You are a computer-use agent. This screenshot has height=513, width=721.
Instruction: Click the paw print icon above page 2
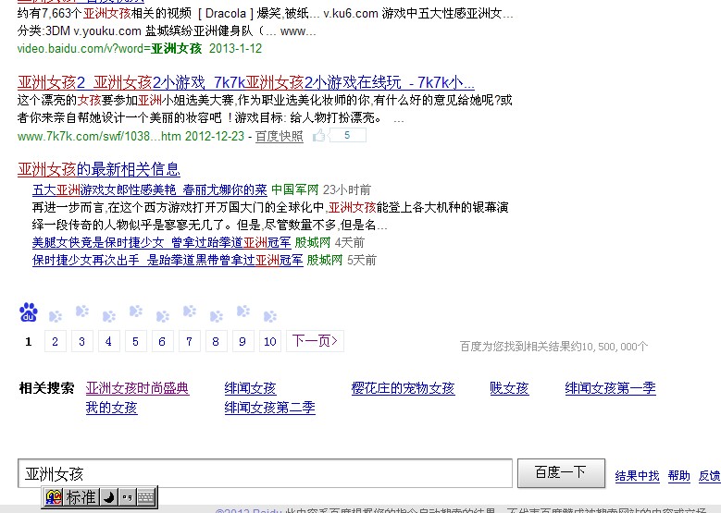[x=56, y=316]
